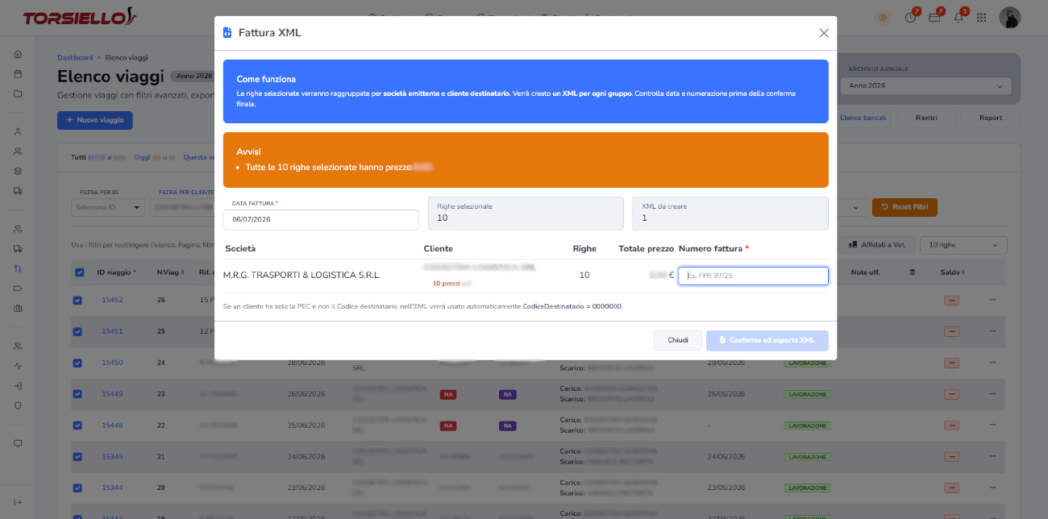
Task: Open the notifications bell icon
Action: tap(959, 17)
